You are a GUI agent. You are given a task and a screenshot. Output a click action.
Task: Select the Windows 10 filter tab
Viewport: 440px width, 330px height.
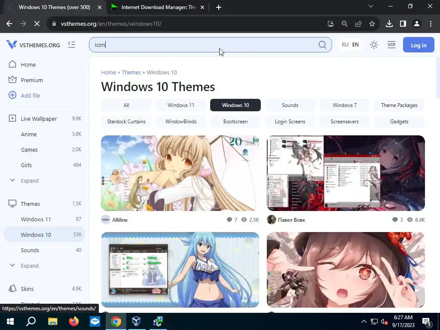(x=235, y=105)
